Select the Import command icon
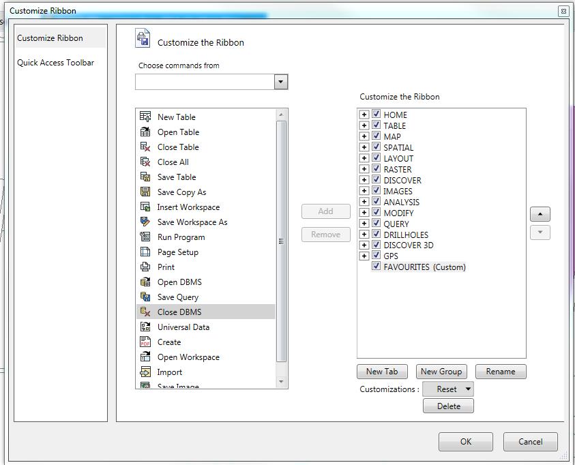Image resolution: width=575 pixels, height=465 pixels. coord(145,372)
